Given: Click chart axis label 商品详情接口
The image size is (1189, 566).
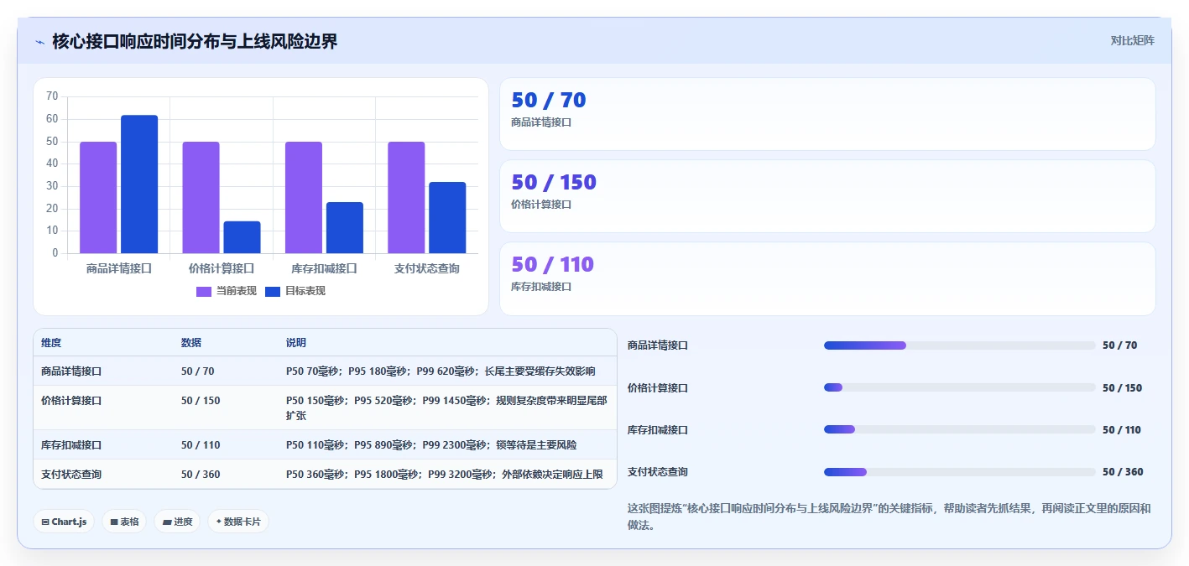Looking at the screenshot, I should pyautogui.click(x=119, y=268).
